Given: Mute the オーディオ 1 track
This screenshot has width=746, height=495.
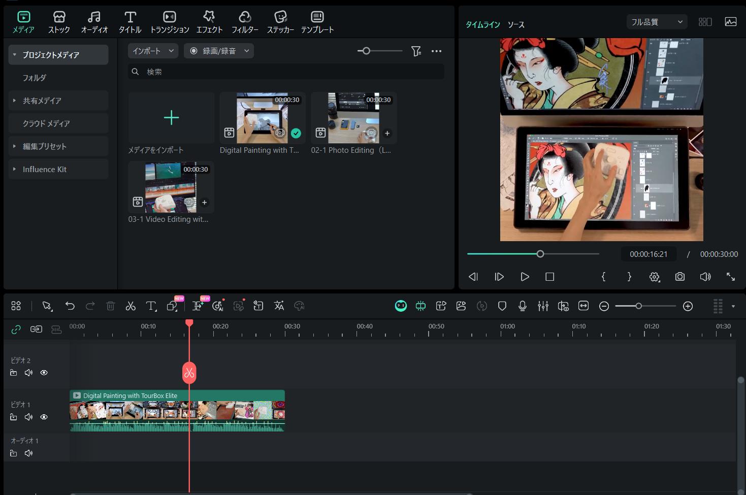Looking at the screenshot, I should pos(28,453).
